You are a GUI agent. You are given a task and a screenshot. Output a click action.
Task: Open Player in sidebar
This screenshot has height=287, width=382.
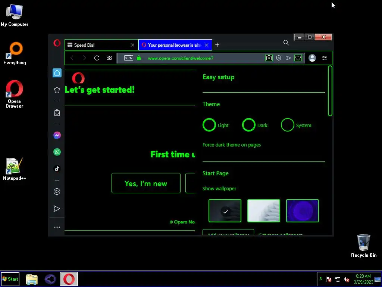(x=57, y=192)
